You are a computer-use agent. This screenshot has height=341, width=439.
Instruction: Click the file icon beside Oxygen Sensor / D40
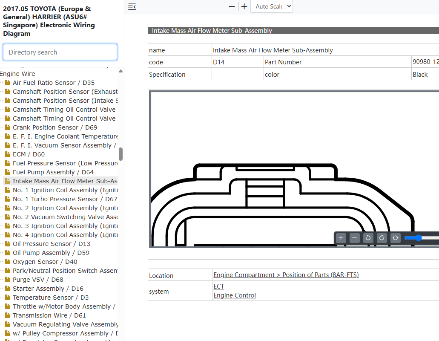pyautogui.click(x=8, y=261)
